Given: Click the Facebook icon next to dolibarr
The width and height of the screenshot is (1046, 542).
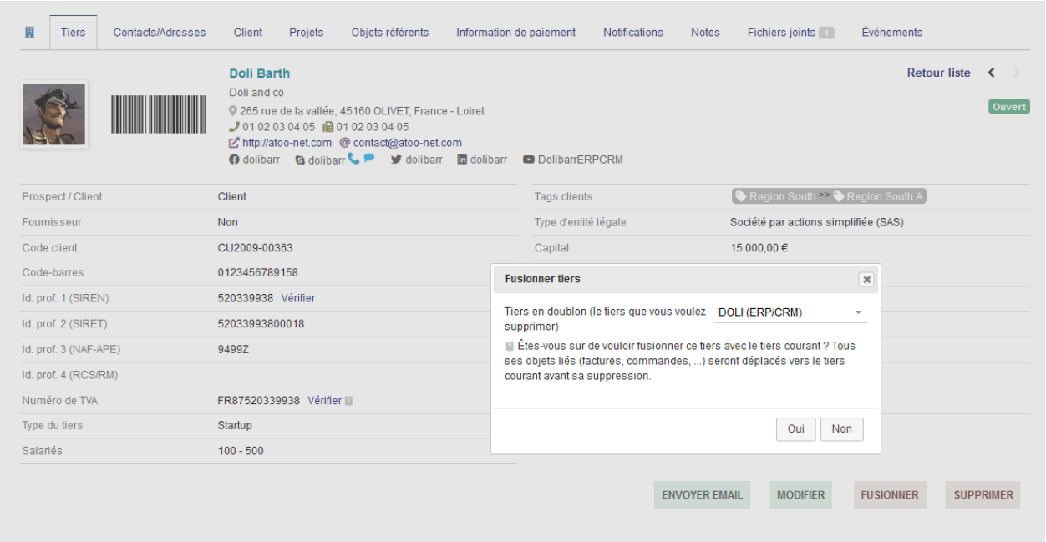Looking at the screenshot, I should click(x=235, y=160).
